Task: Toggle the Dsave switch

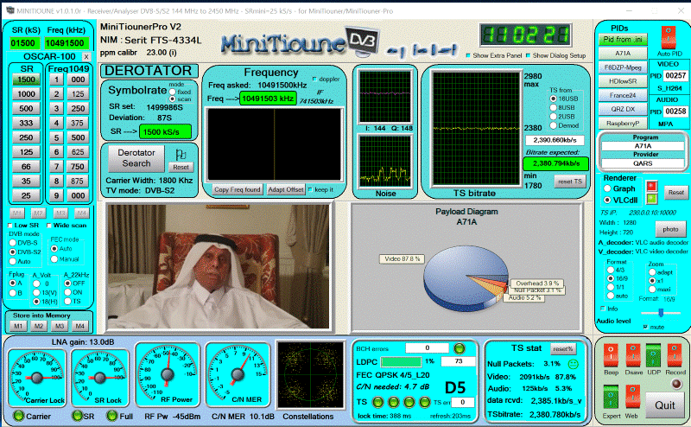Action: pos(633,355)
